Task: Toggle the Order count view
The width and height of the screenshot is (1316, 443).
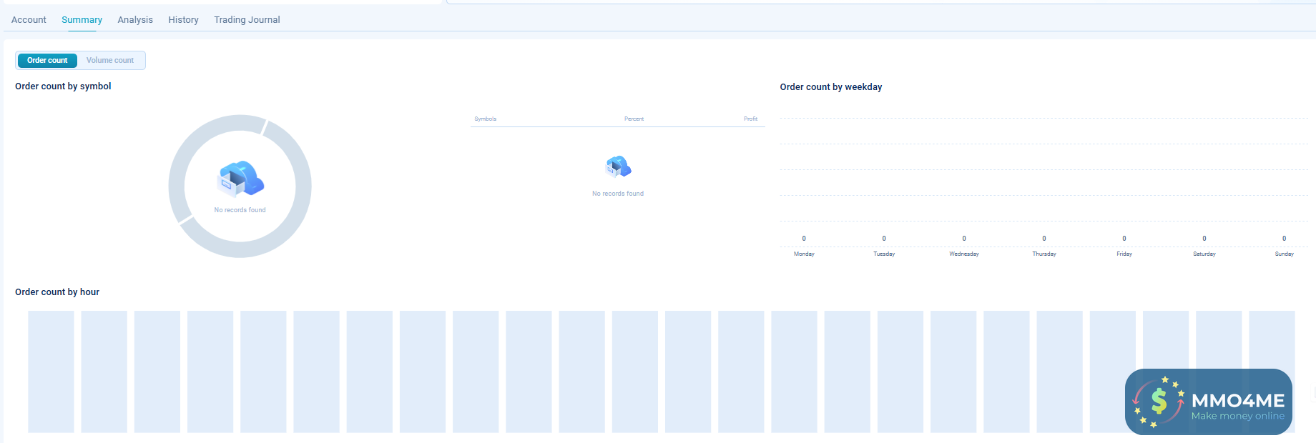Action: tap(47, 61)
